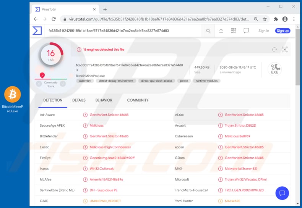Click the Malicious (high Confidence) Elastic result
The width and height of the screenshot is (302, 208).
[110, 147]
